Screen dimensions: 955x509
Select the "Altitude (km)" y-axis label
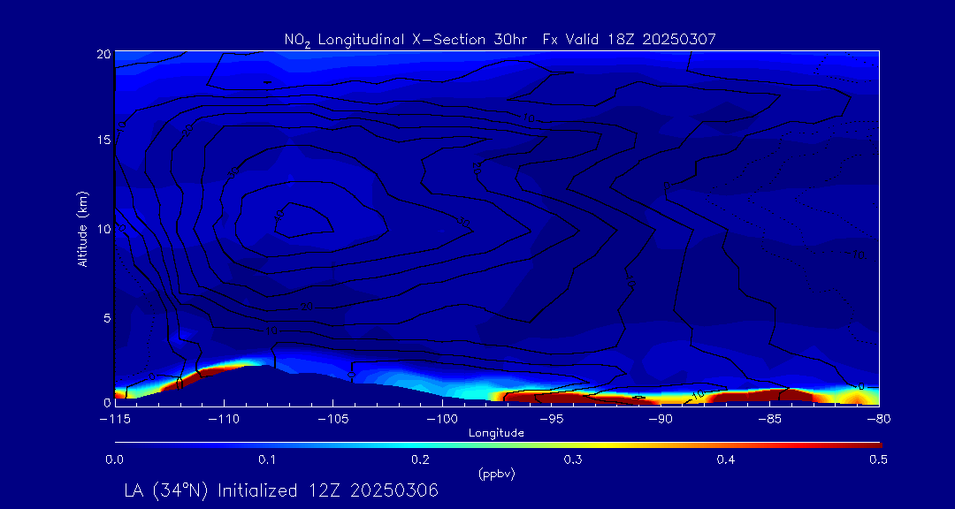coord(82,228)
